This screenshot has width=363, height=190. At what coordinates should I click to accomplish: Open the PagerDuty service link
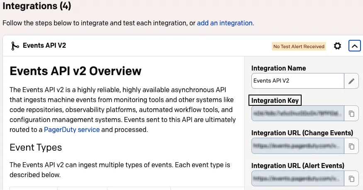click(x=72, y=129)
